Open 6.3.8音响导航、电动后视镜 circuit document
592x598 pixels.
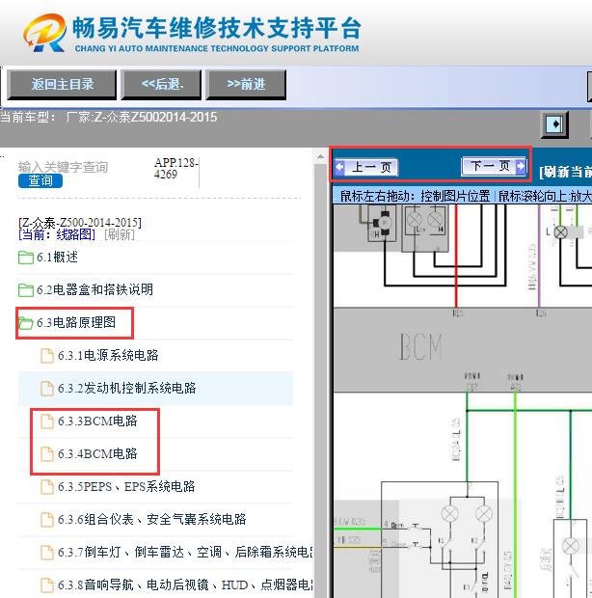point(185,585)
